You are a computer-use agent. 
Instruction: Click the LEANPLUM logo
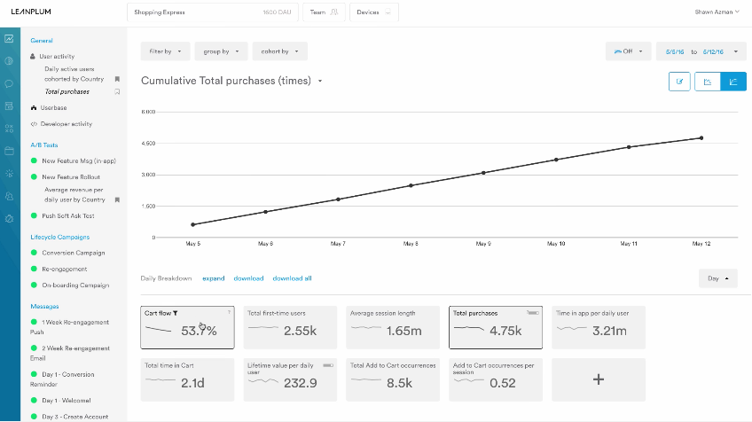(x=31, y=12)
